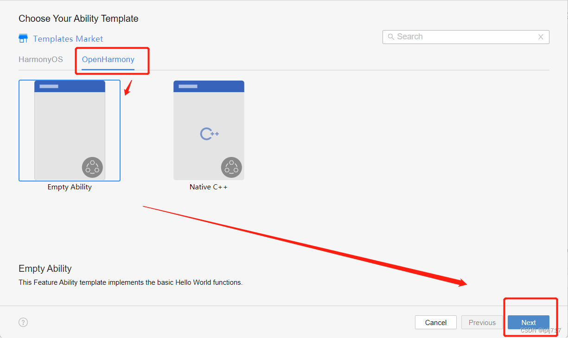Select the Native C++ template thumbnail
Screen dimensions: 568x338
click(209, 130)
